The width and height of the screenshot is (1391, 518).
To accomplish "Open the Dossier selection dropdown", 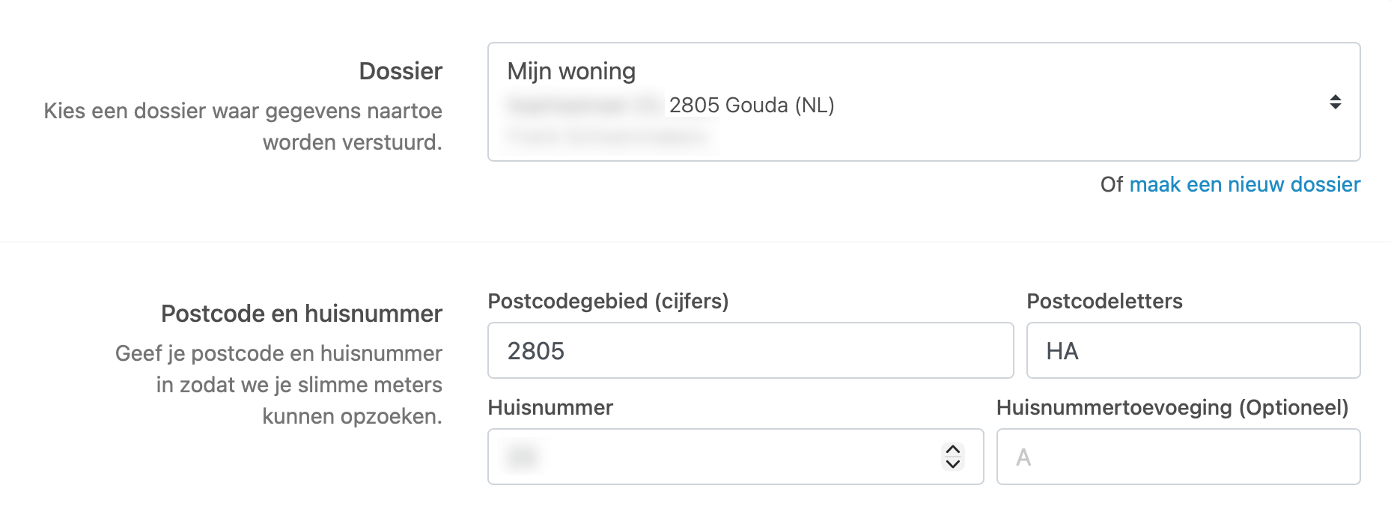I will (923, 102).
